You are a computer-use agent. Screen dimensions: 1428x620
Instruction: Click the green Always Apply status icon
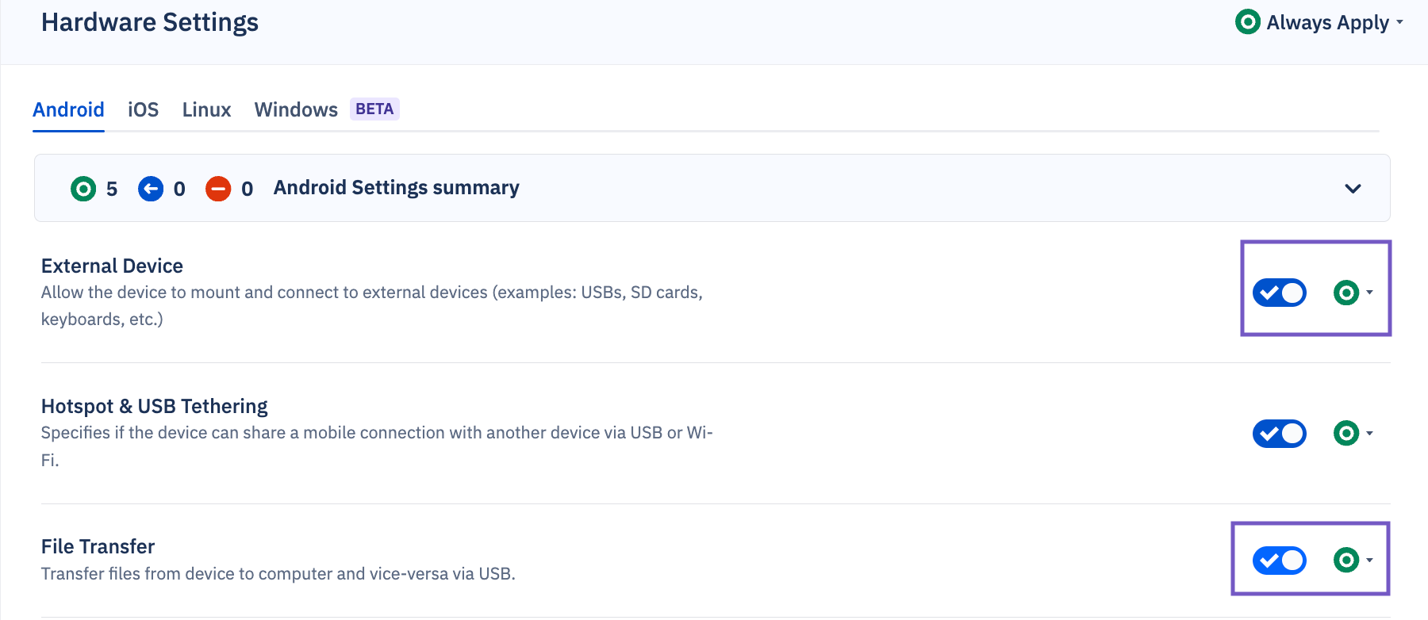click(1248, 22)
